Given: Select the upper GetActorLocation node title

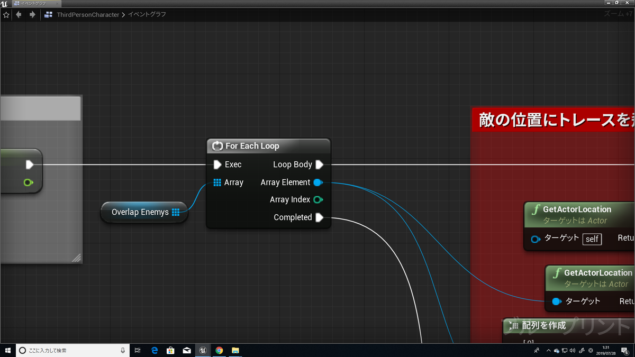Looking at the screenshot, I should coord(577,209).
